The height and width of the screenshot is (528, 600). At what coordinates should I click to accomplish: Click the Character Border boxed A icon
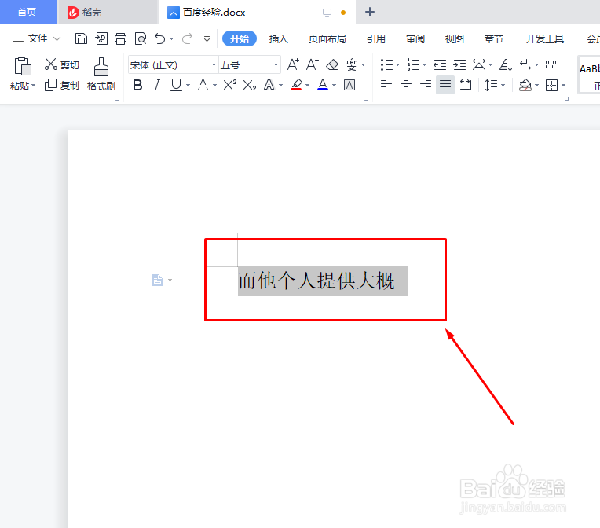tap(349, 85)
